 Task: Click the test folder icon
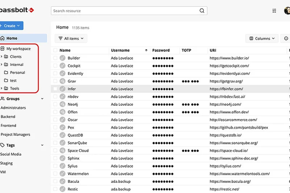[6, 80]
